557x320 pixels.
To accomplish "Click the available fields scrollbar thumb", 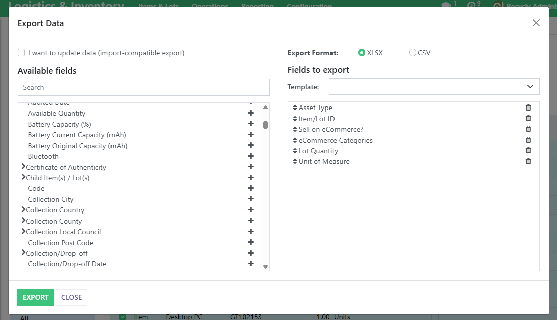I will click(265, 125).
